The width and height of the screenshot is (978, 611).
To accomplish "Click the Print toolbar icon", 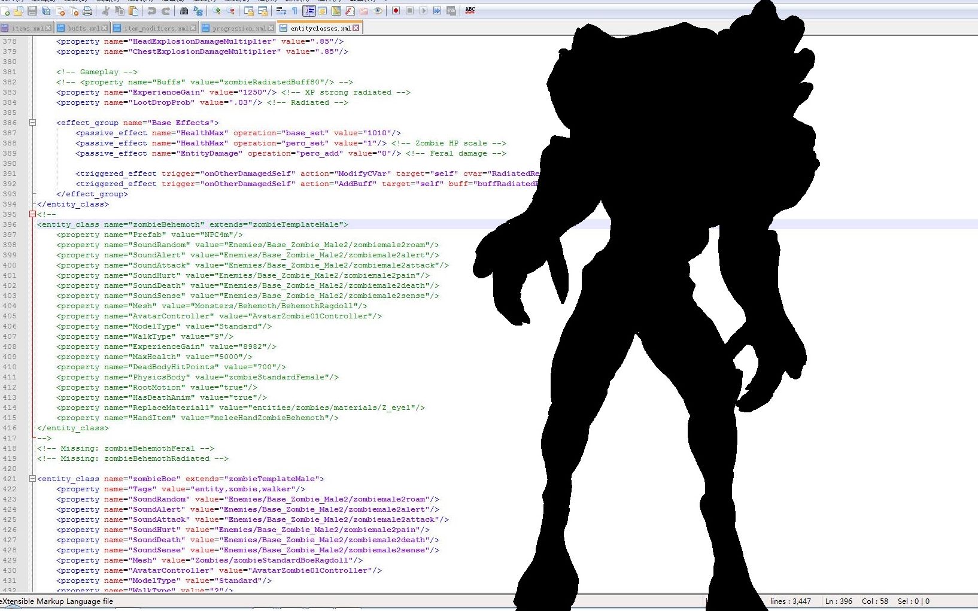I will coord(87,11).
